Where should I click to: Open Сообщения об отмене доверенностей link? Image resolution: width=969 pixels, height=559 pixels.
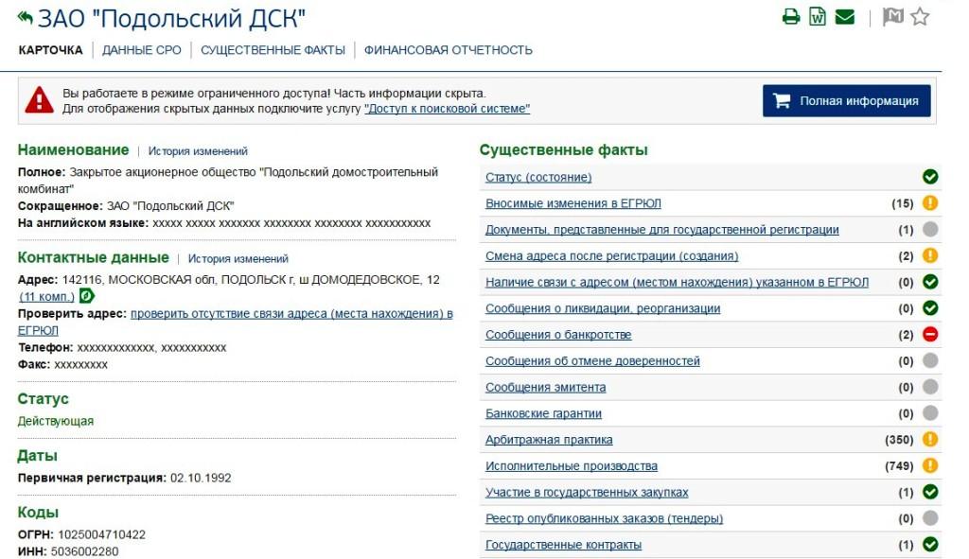click(592, 360)
